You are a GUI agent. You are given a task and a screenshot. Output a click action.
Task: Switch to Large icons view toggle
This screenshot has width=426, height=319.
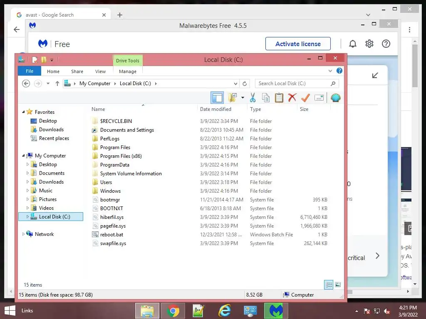pyautogui.click(x=338, y=285)
